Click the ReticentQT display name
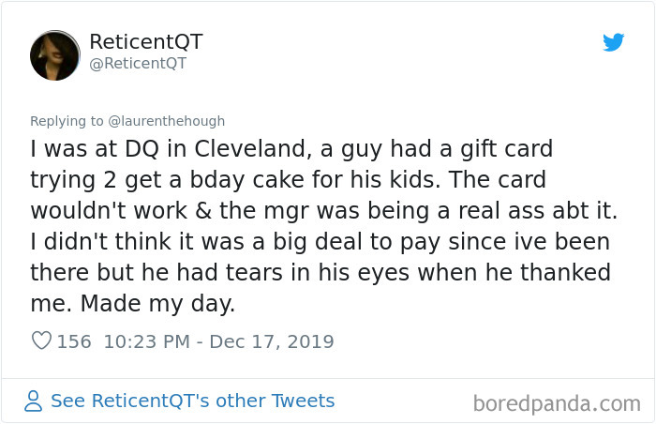The width and height of the screenshot is (656, 424). (145, 41)
